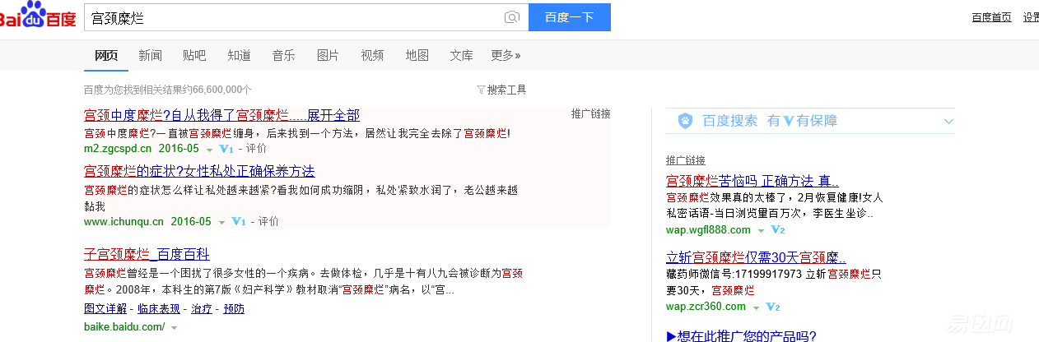
Task: Switch to 网页 tab
Action: pos(106,55)
